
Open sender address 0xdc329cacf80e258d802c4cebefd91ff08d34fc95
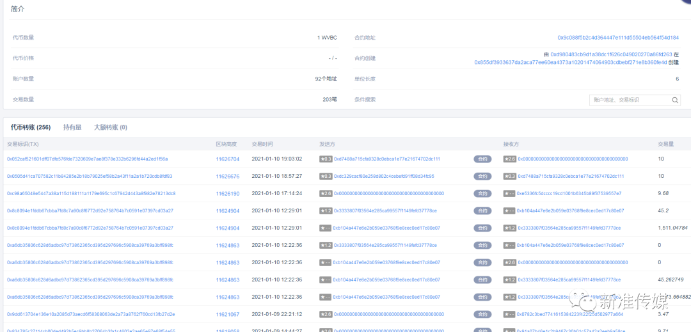pos(384,176)
